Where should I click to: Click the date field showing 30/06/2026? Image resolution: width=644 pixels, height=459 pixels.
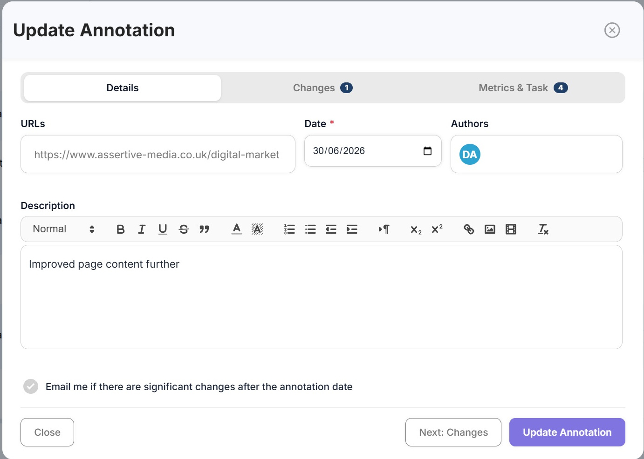pyautogui.click(x=373, y=151)
